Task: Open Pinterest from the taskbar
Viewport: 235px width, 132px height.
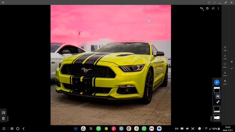Action: point(114,129)
